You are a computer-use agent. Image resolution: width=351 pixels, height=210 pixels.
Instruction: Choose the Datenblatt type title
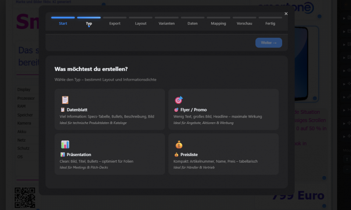(x=77, y=110)
